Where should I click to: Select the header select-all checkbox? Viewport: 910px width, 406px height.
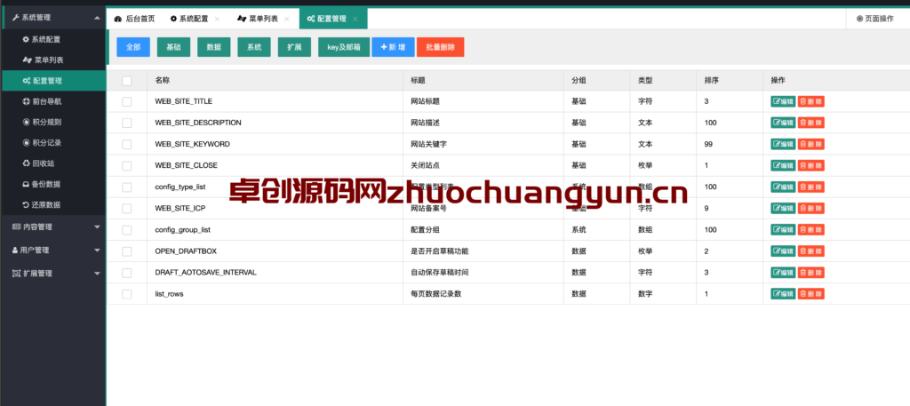click(x=126, y=81)
